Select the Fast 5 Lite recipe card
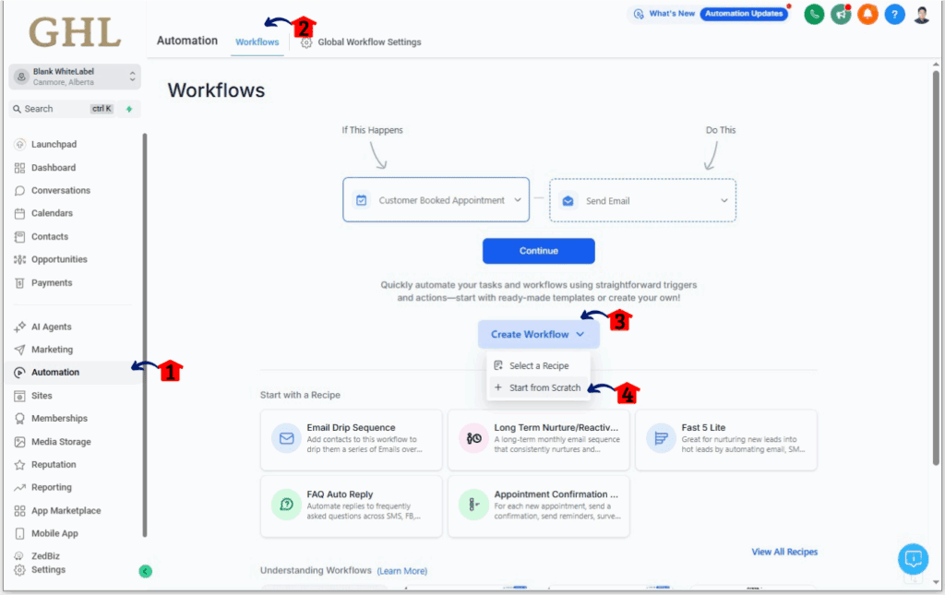The image size is (945, 595). [726, 440]
